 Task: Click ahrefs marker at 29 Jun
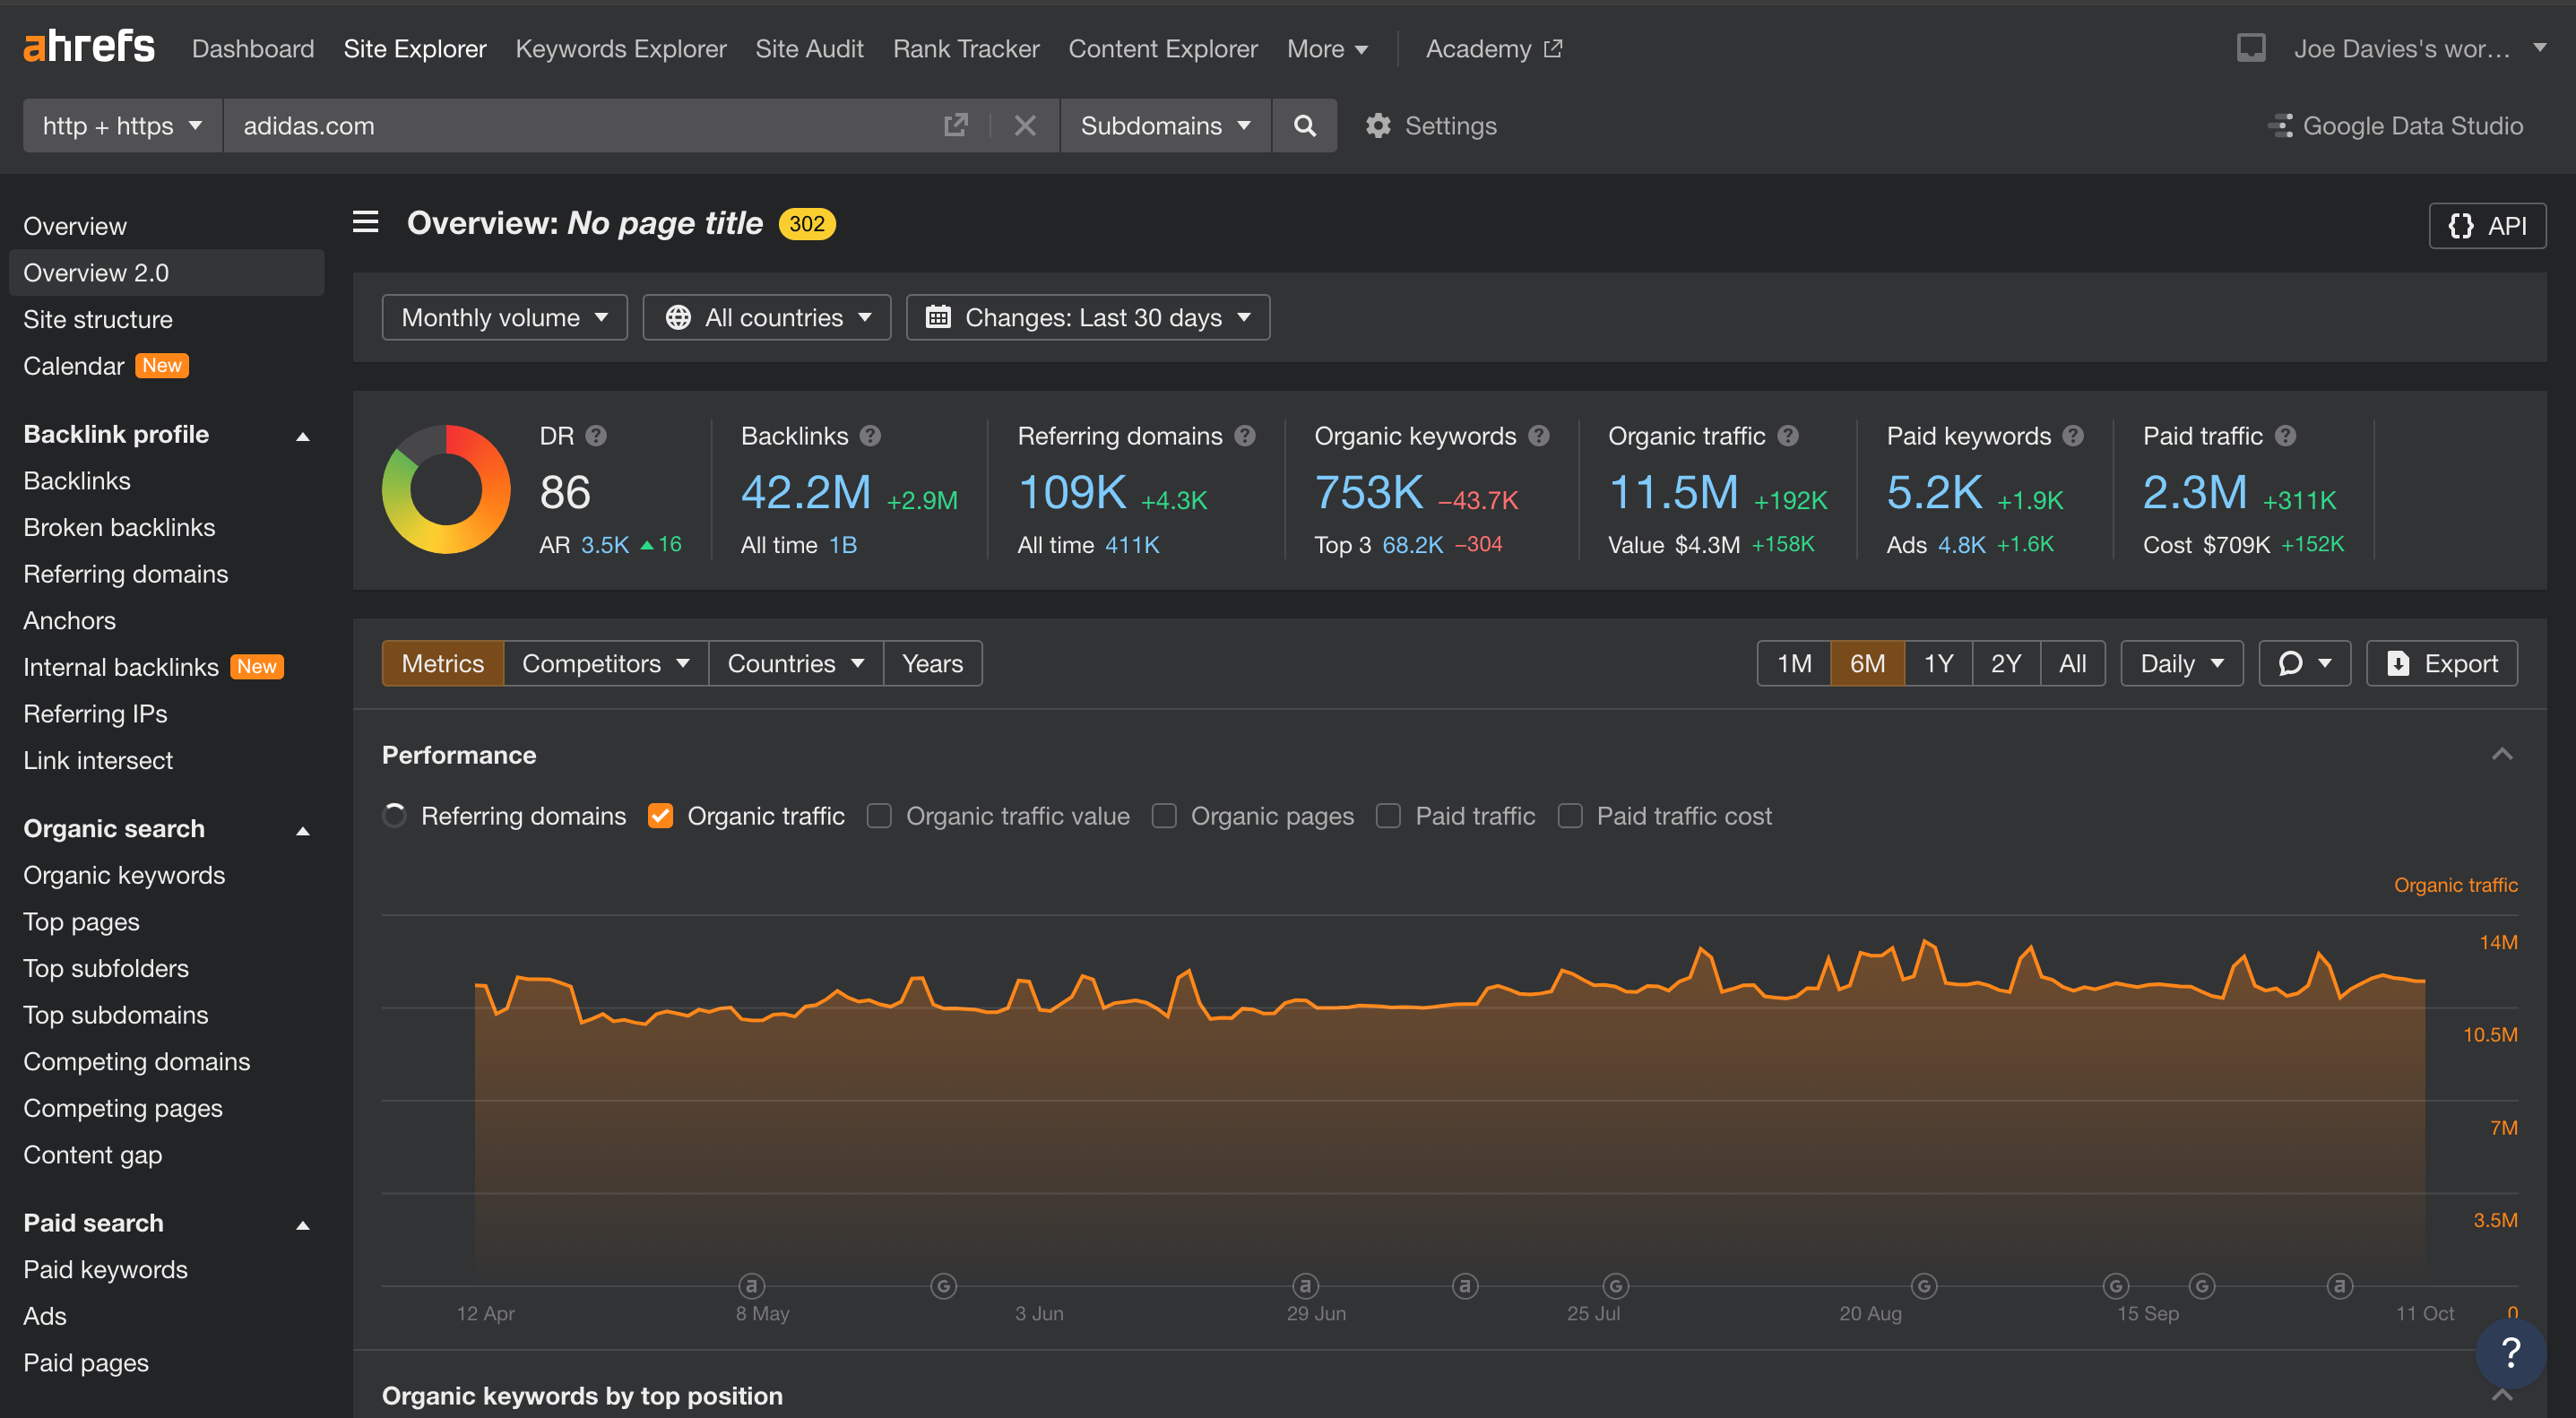pos(1305,1285)
